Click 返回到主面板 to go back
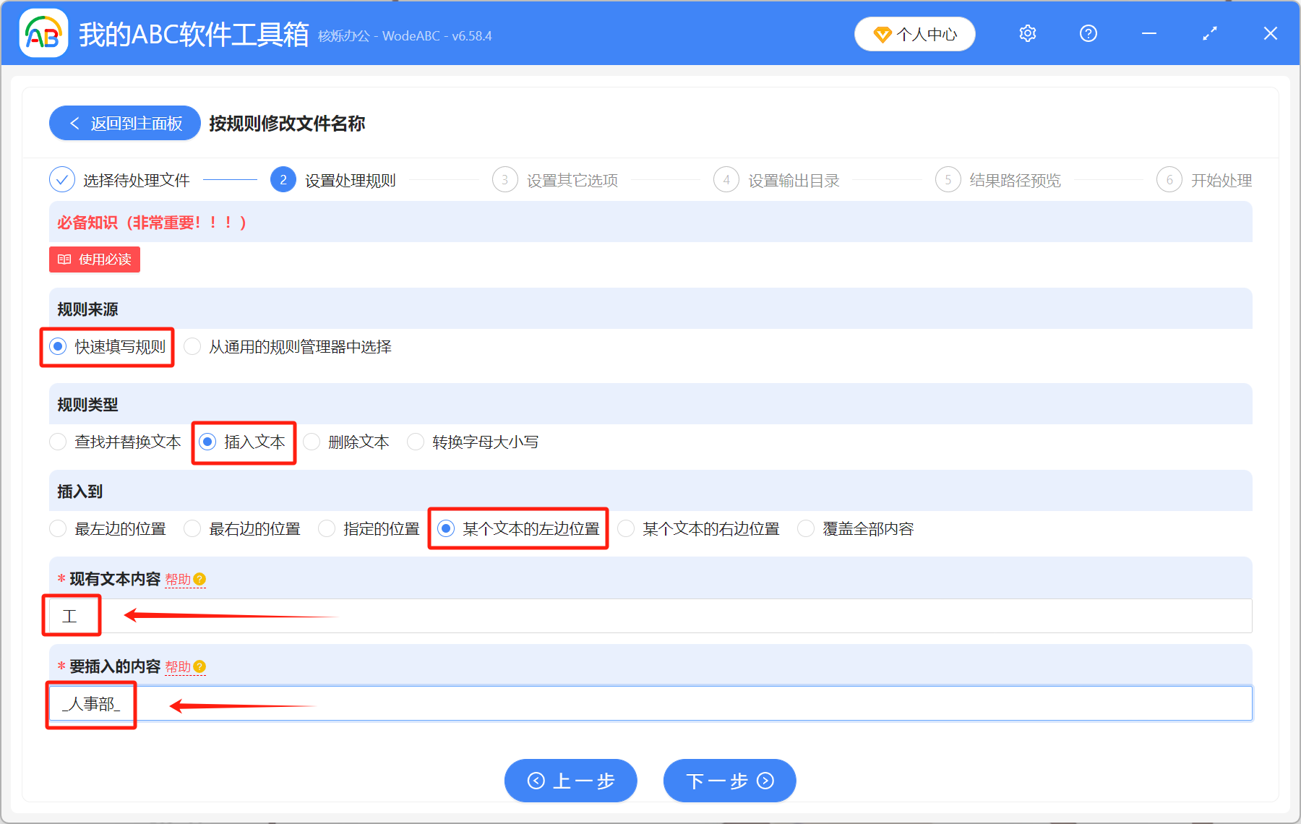Viewport: 1301px width, 824px height. pyautogui.click(x=124, y=123)
